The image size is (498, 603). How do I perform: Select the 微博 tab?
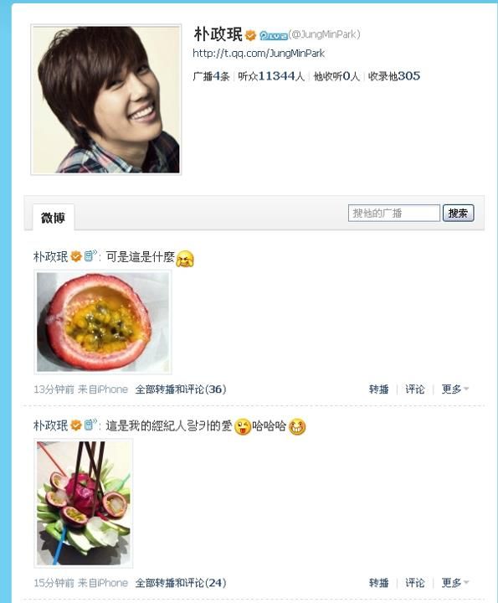point(53,218)
